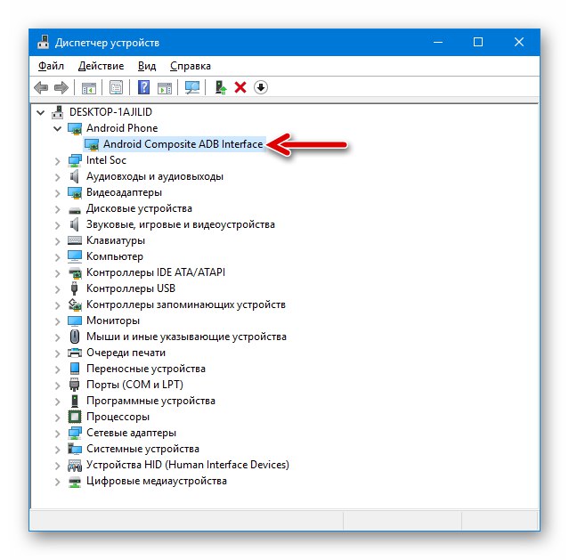Viewport: 569px width, 560px height.
Task: Scan for hardware changes icon
Action: (192, 87)
